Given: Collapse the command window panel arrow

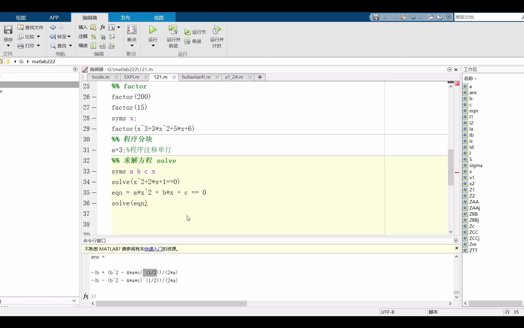Looking at the screenshot, I should click(455, 241).
